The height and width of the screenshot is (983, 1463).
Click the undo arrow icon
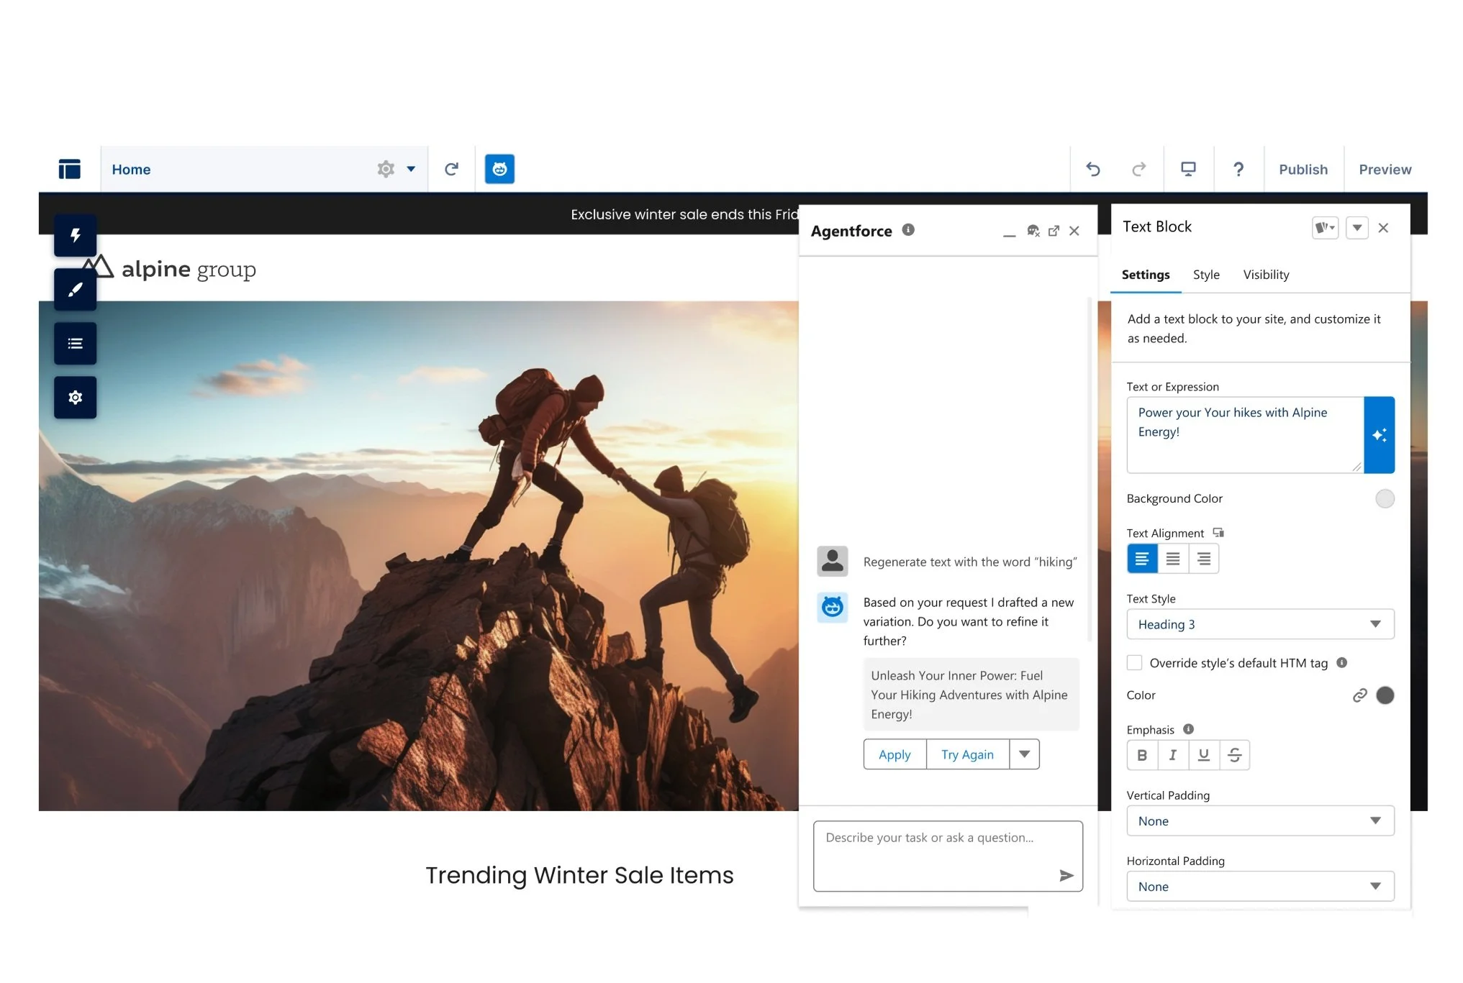(x=1092, y=169)
